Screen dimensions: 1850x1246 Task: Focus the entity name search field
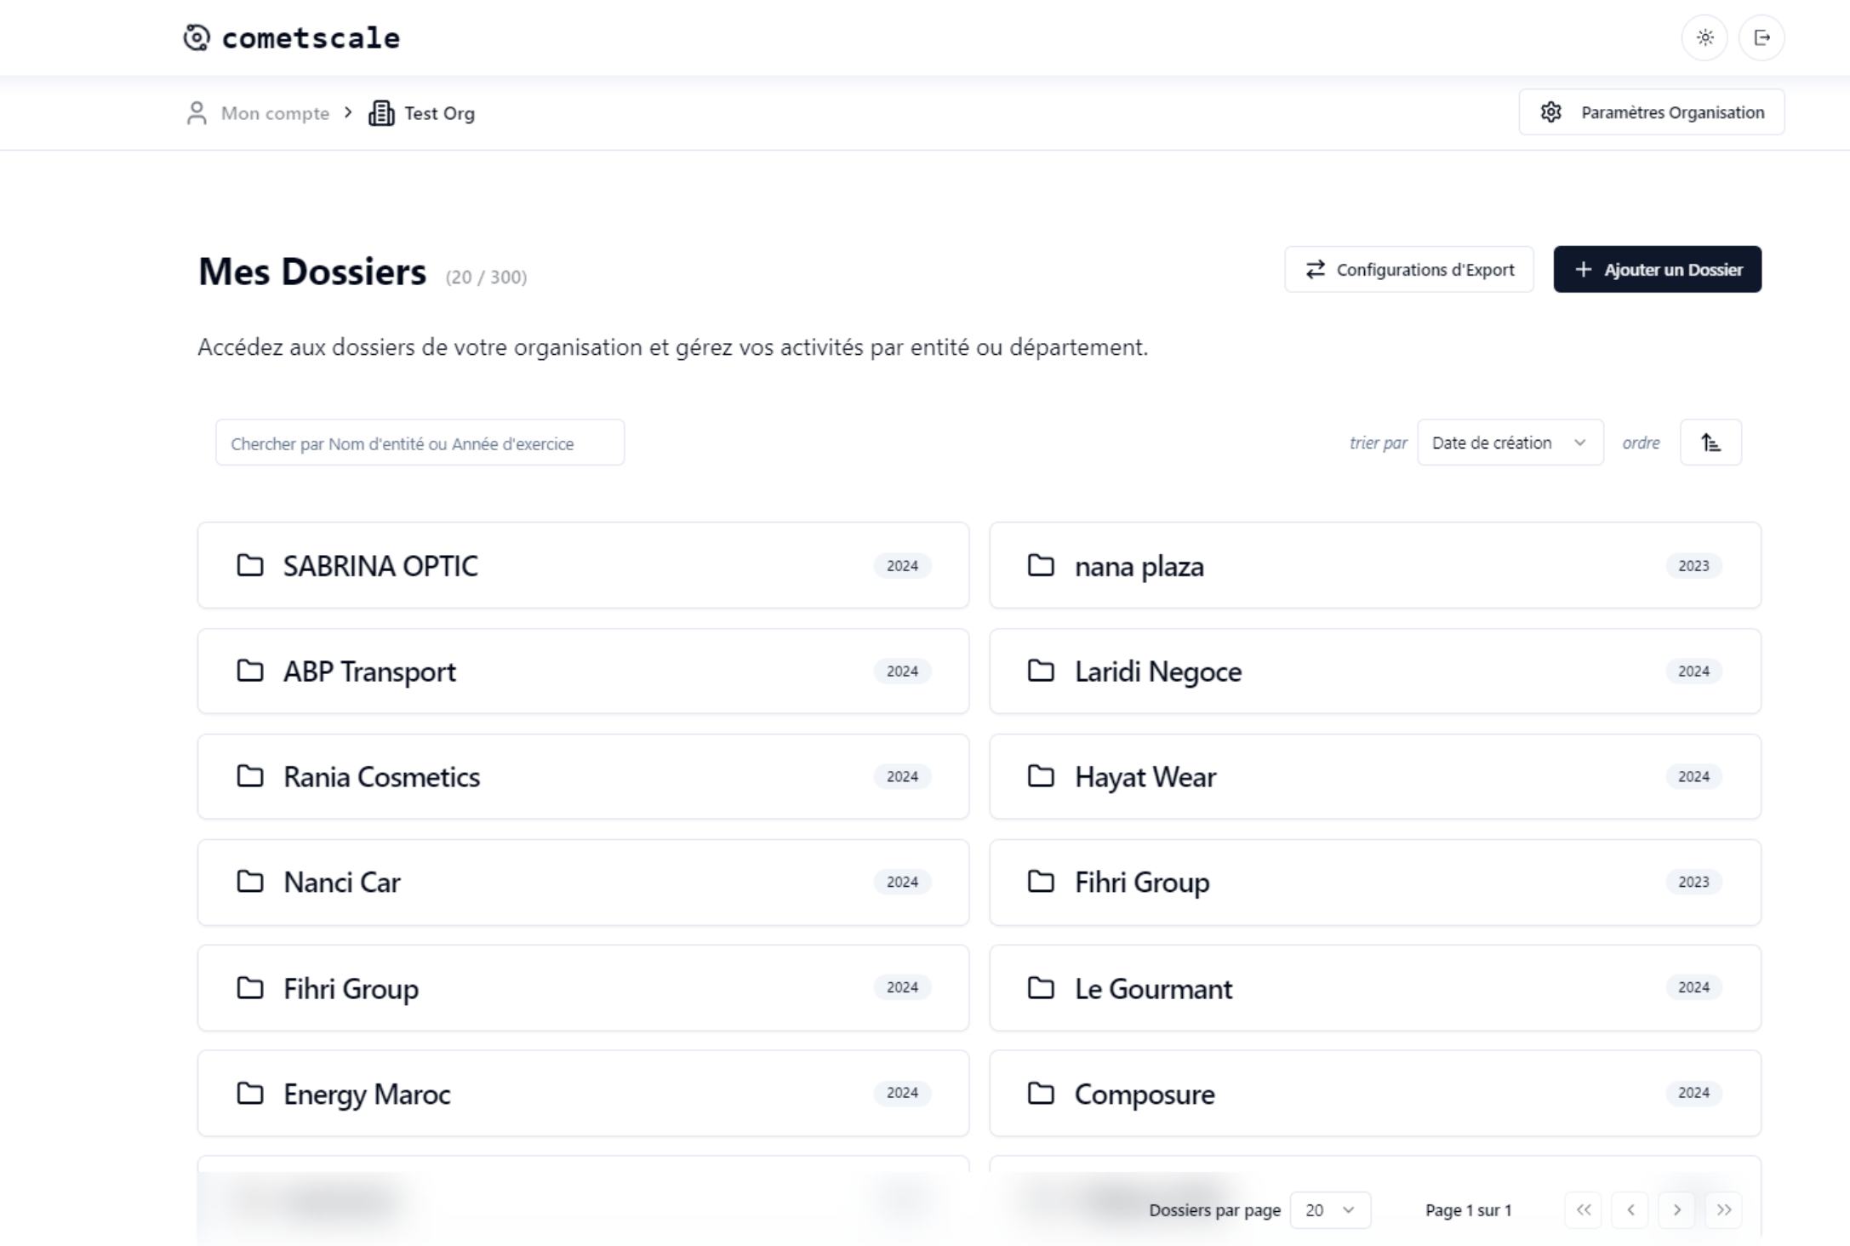point(420,443)
